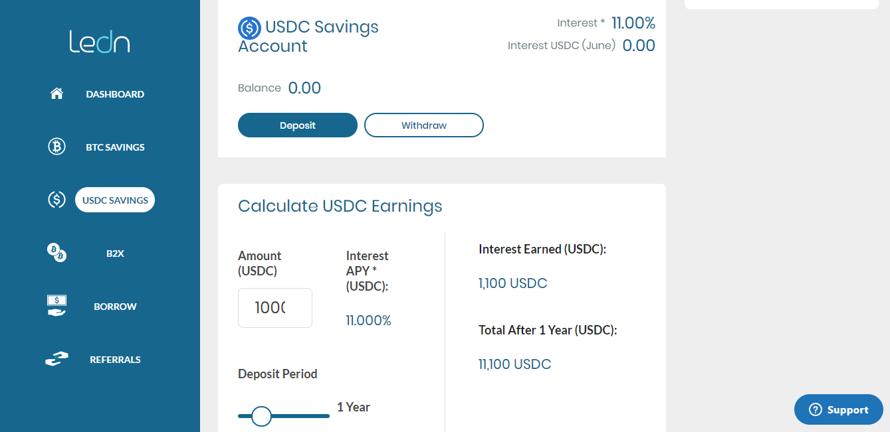The image size is (890, 432).
Task: Go to BTC Savings page
Action: (115, 147)
